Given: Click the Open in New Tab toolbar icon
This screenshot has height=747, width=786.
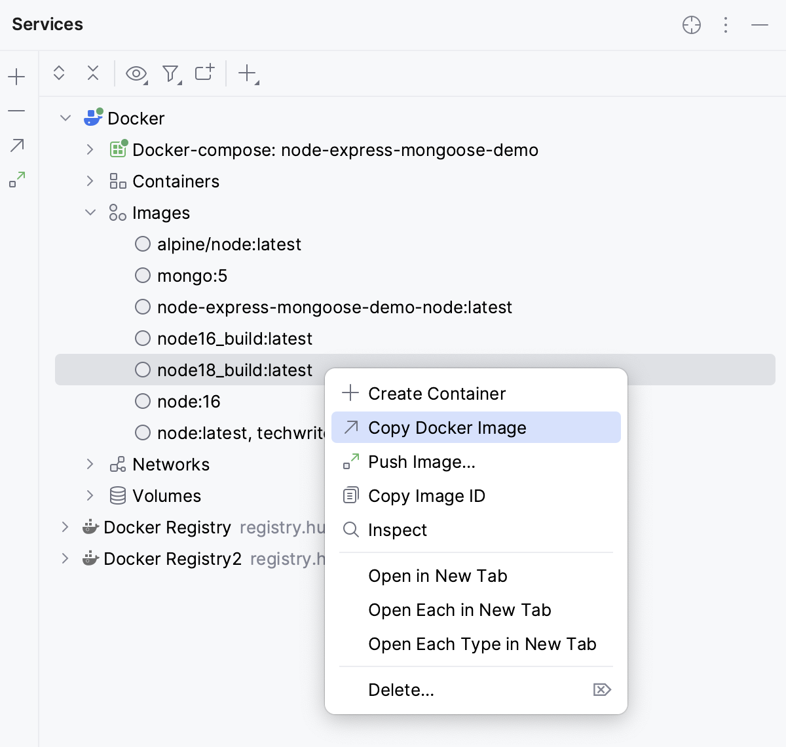Looking at the screenshot, I should click(204, 73).
